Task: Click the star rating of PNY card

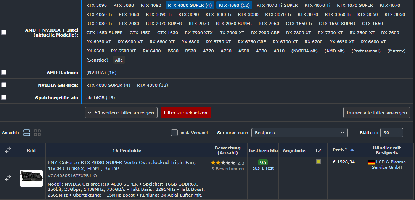Action: (223, 163)
